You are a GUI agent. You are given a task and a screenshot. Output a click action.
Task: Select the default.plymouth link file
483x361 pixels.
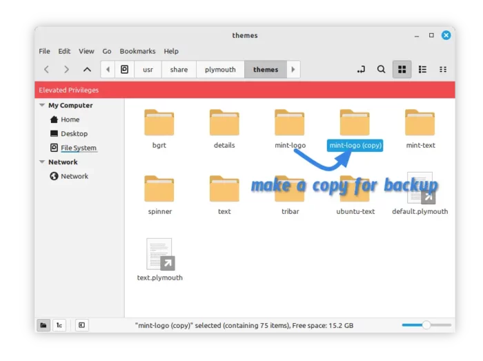(420, 194)
